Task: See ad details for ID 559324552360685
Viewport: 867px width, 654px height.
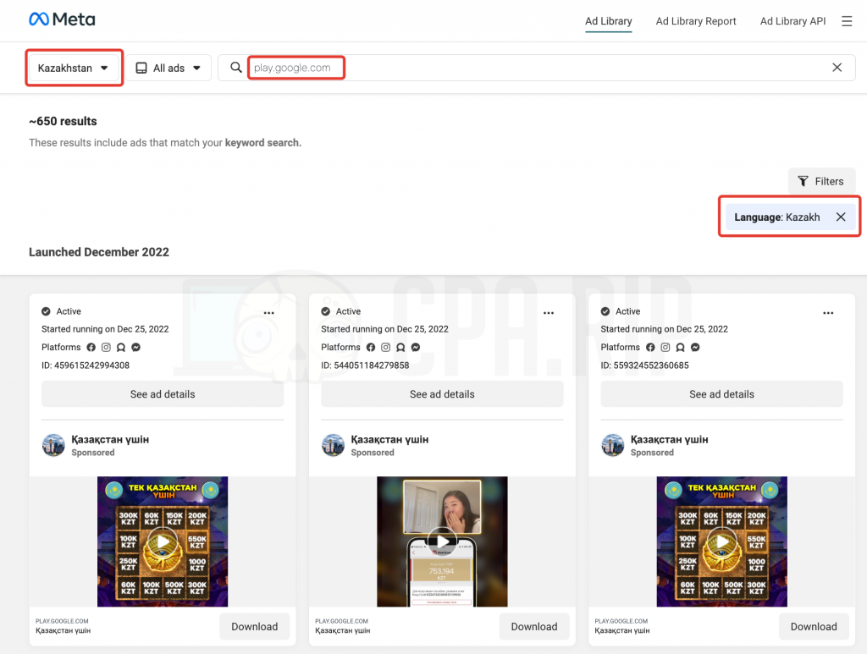Action: [x=721, y=393]
